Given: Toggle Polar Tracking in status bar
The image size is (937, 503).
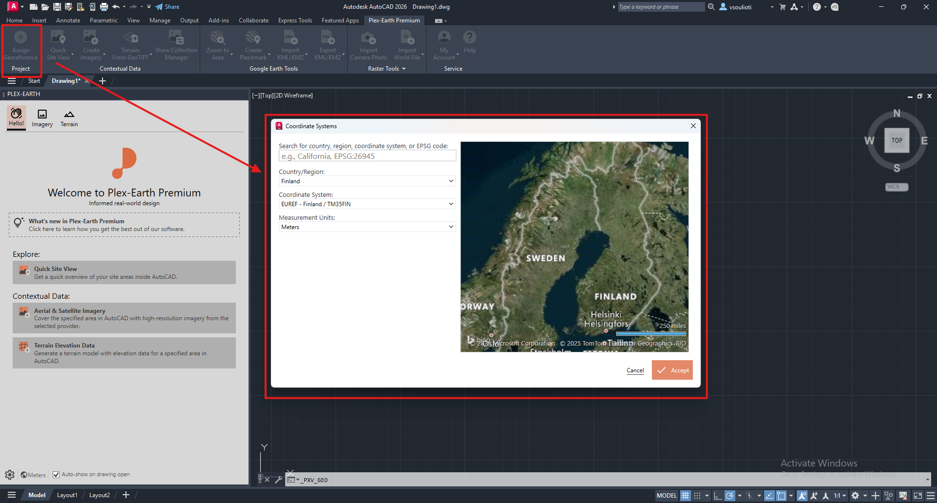Looking at the screenshot, I should (729, 495).
